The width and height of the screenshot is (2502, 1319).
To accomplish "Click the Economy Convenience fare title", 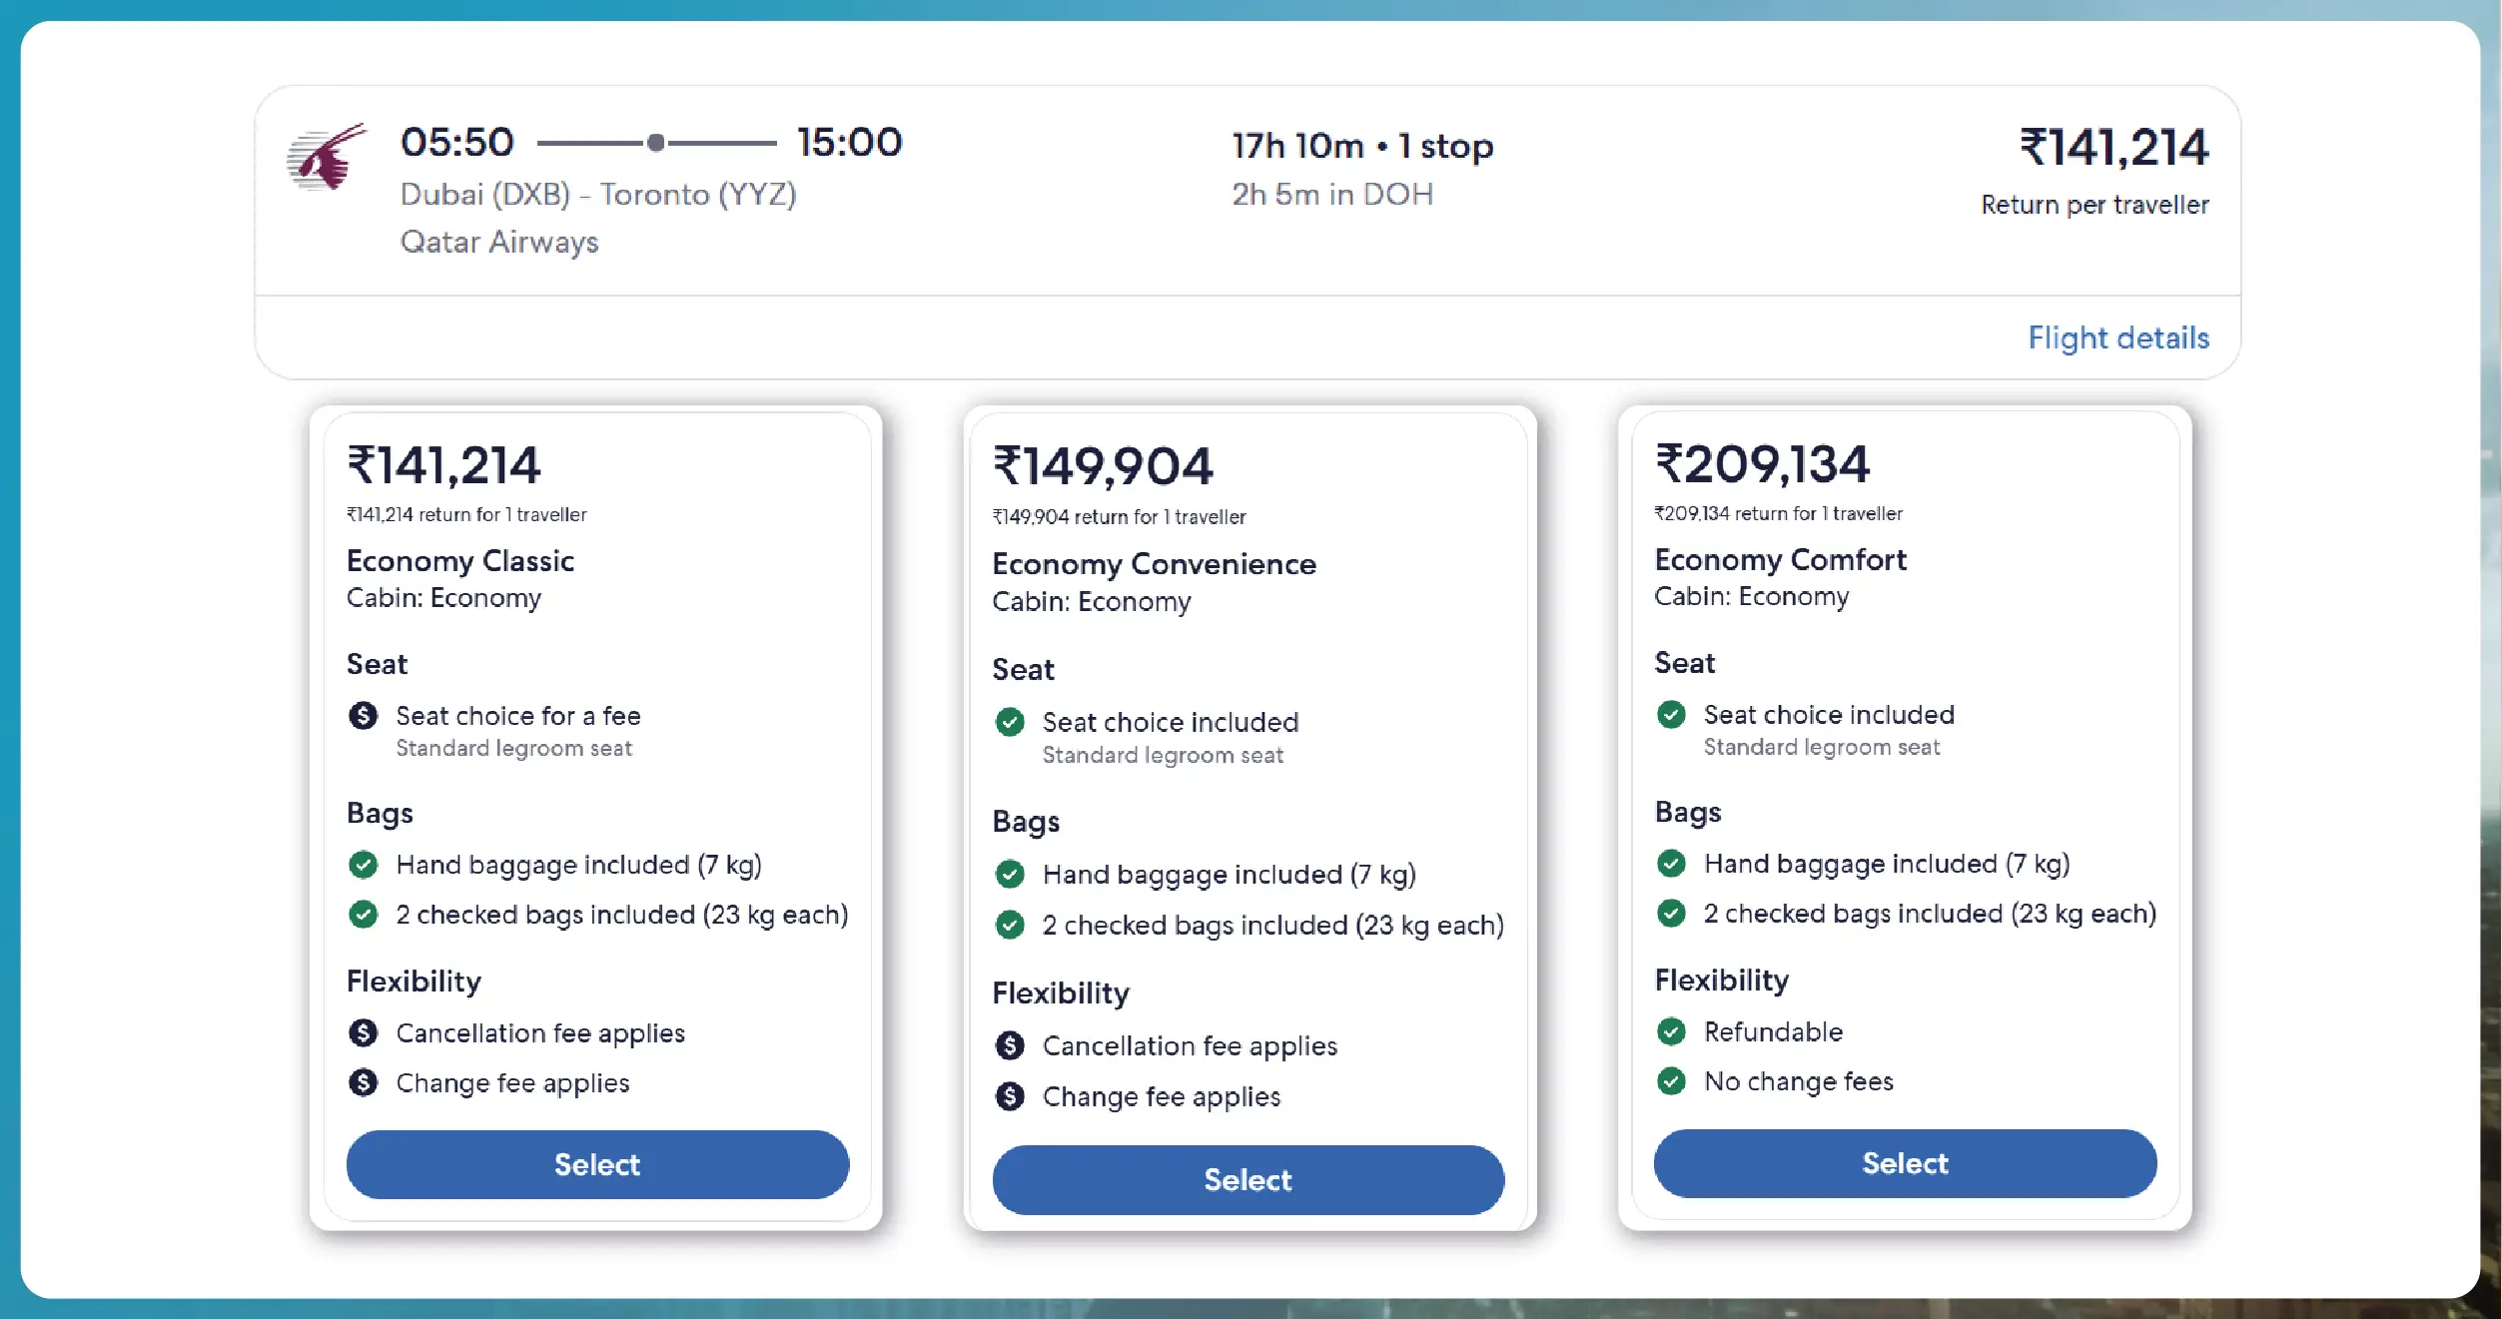I will [1154, 564].
